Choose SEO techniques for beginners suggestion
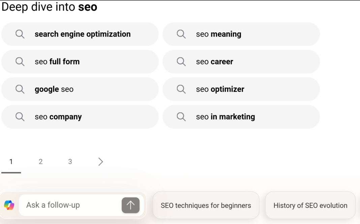The image size is (360, 224). 206,205
